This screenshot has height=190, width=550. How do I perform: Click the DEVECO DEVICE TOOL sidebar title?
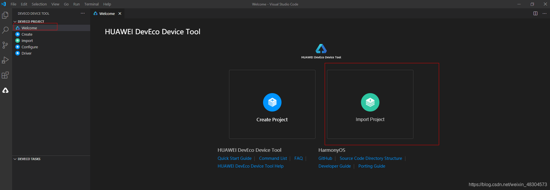(33, 14)
